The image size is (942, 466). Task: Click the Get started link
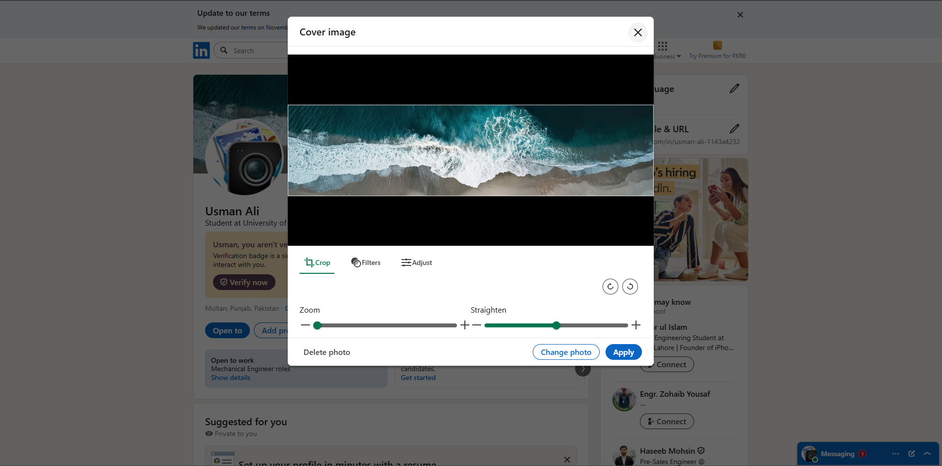pyautogui.click(x=418, y=378)
